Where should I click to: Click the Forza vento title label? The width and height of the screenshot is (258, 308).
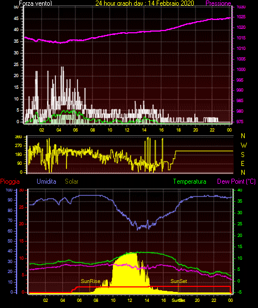click(x=35, y=3)
